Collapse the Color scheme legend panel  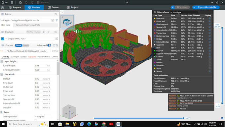tap(155, 12)
